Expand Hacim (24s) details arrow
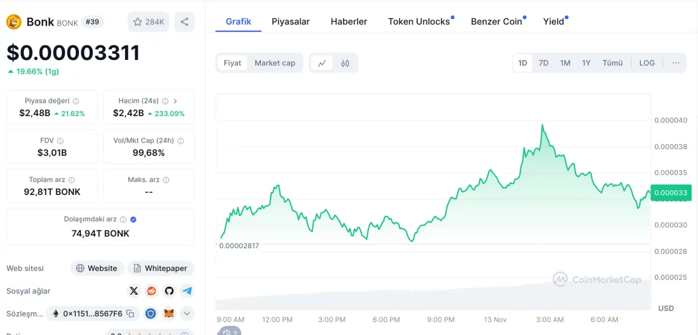 click(x=175, y=101)
